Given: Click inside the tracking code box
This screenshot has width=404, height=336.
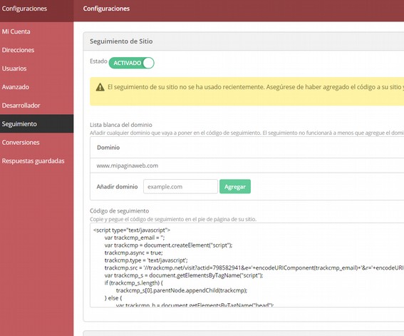Looking at the screenshot, I should pyautogui.click(x=247, y=265).
